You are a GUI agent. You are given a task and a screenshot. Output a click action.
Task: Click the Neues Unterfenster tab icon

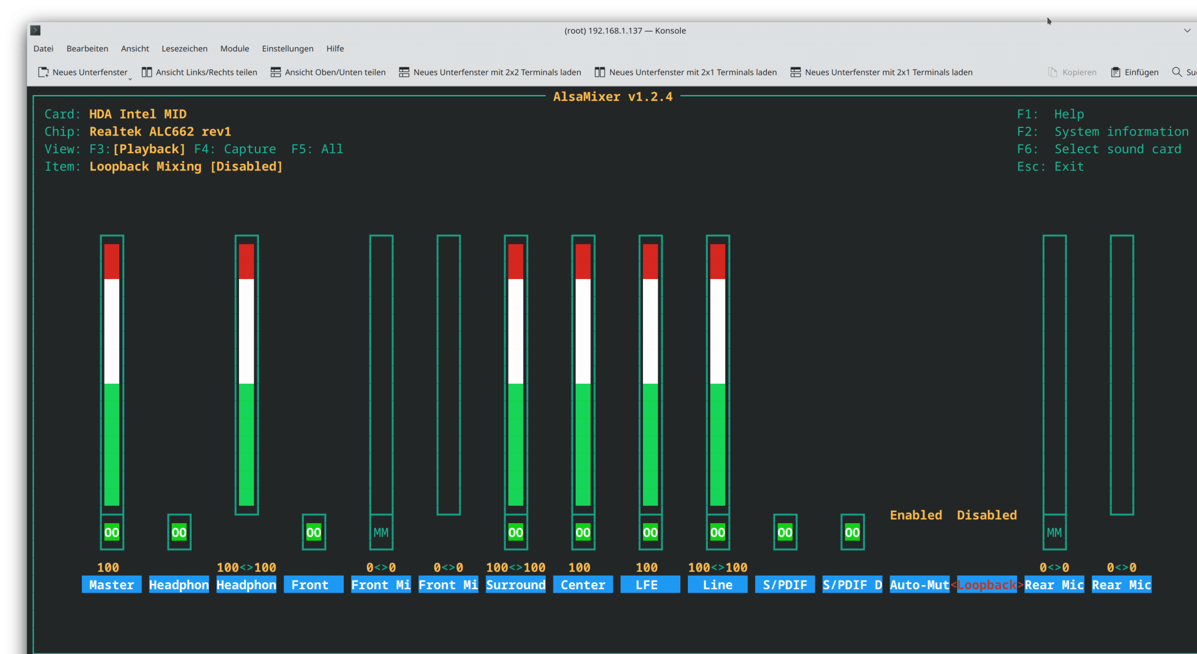pos(43,72)
